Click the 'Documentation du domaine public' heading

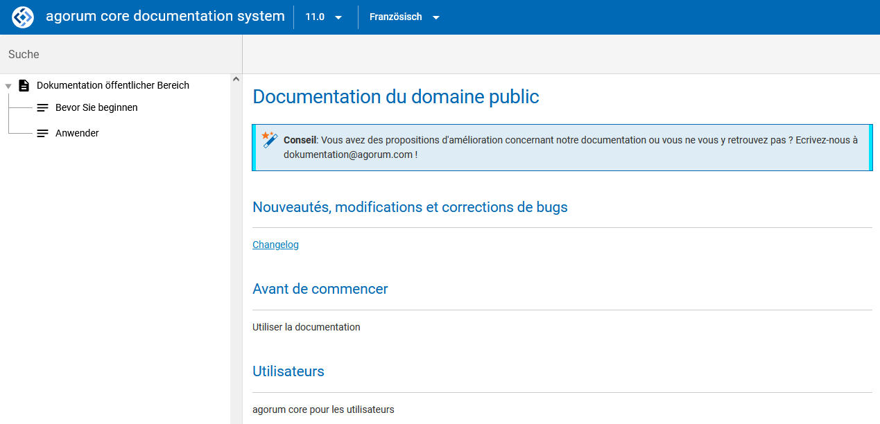pos(396,97)
